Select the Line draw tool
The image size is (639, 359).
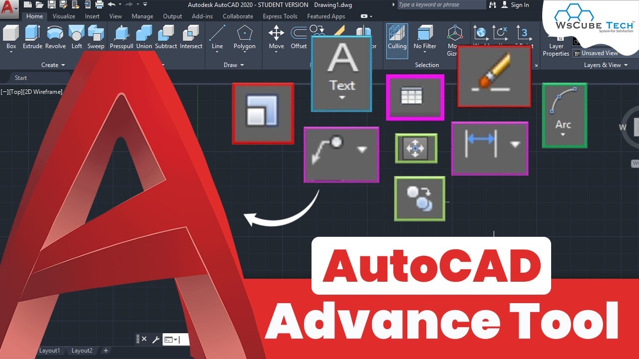click(217, 37)
